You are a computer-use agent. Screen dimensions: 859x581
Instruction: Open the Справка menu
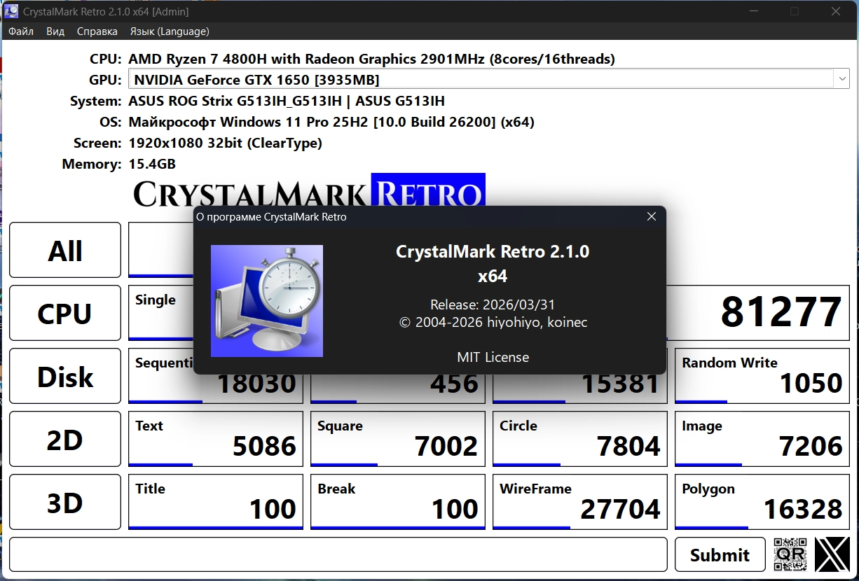[x=97, y=31]
